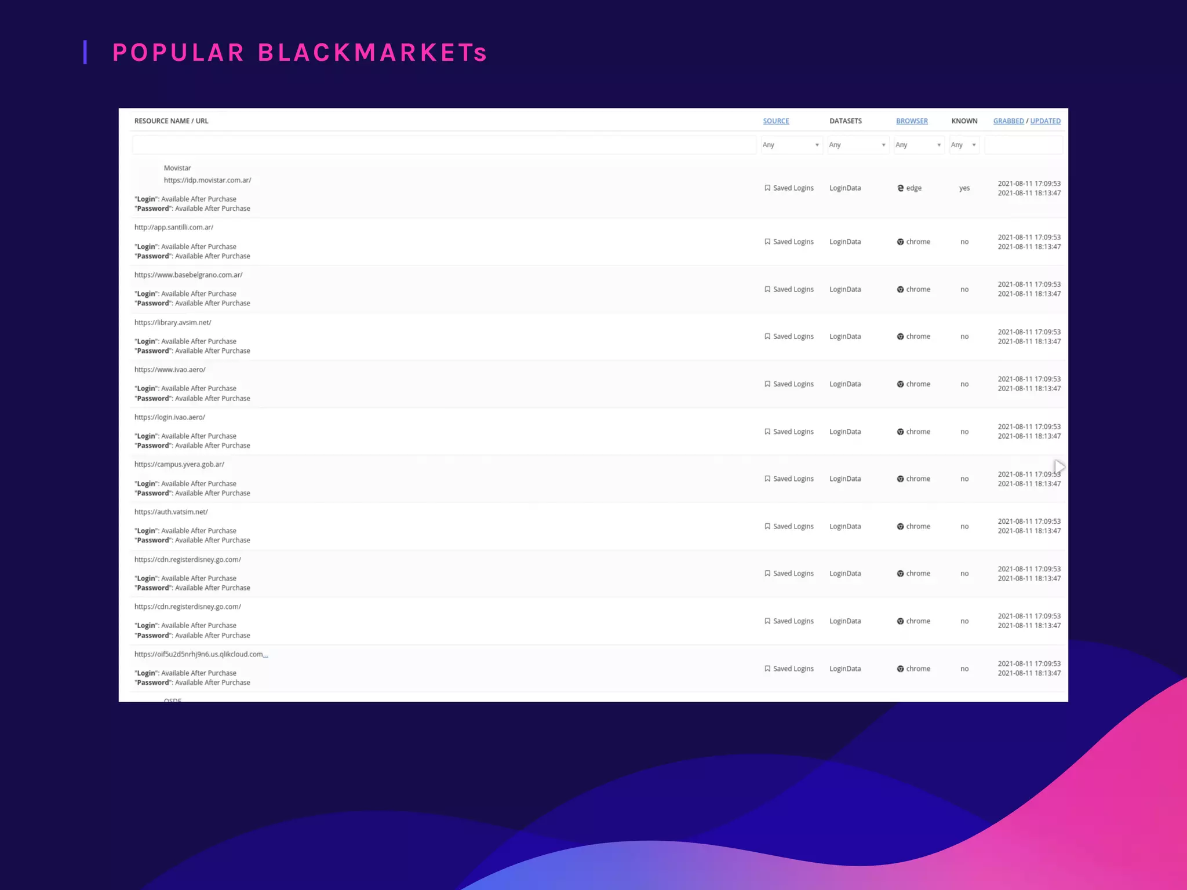Click chrome icon in basebelgrano.com.ar row

pyautogui.click(x=900, y=289)
